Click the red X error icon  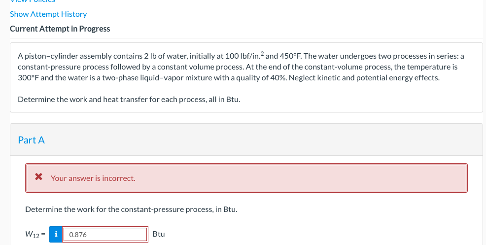[38, 177]
